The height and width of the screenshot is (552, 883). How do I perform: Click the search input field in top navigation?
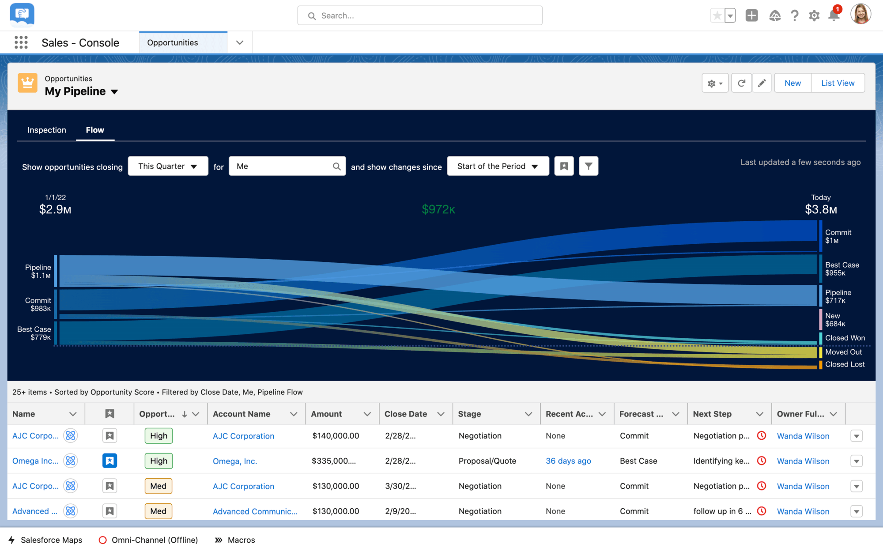coord(420,15)
